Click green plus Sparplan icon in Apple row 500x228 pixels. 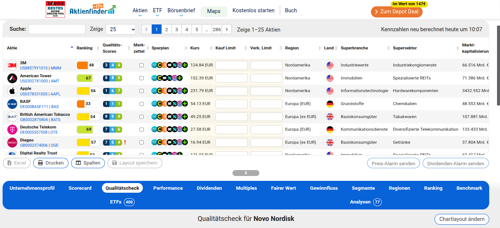click(x=185, y=91)
